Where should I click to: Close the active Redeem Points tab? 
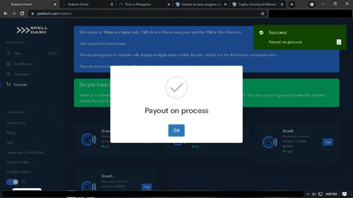(x=55, y=4)
